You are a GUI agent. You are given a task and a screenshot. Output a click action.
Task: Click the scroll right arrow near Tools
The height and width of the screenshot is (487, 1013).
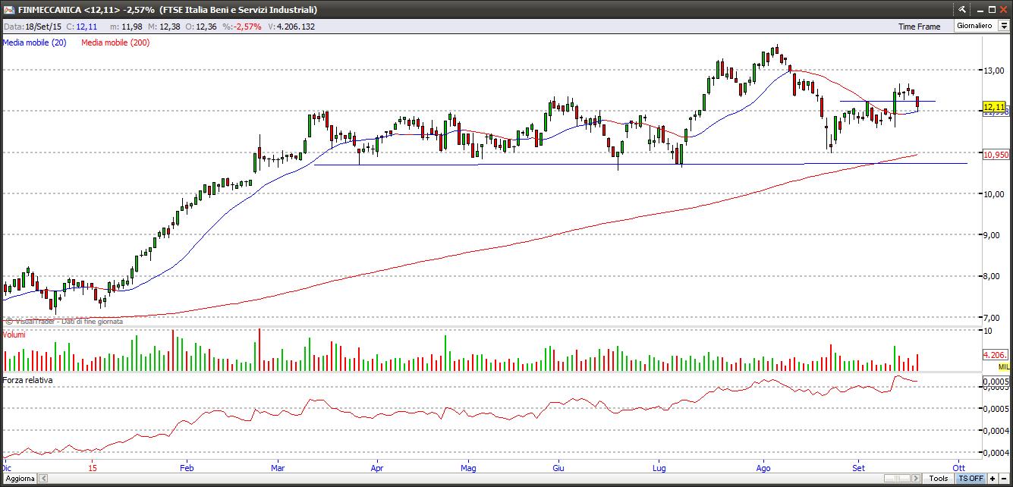(x=917, y=478)
